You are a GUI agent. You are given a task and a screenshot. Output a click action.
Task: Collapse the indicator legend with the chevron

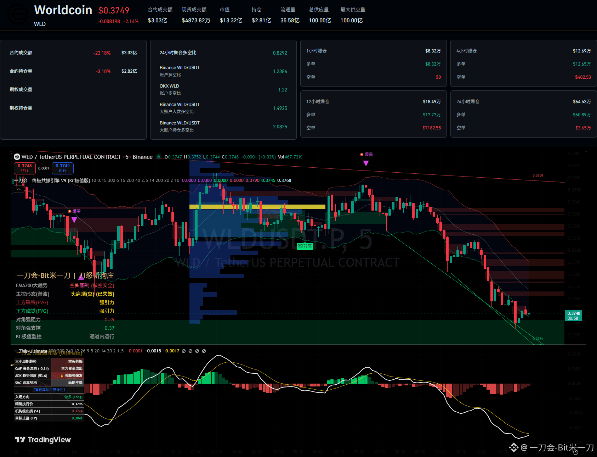pyautogui.click(x=19, y=189)
